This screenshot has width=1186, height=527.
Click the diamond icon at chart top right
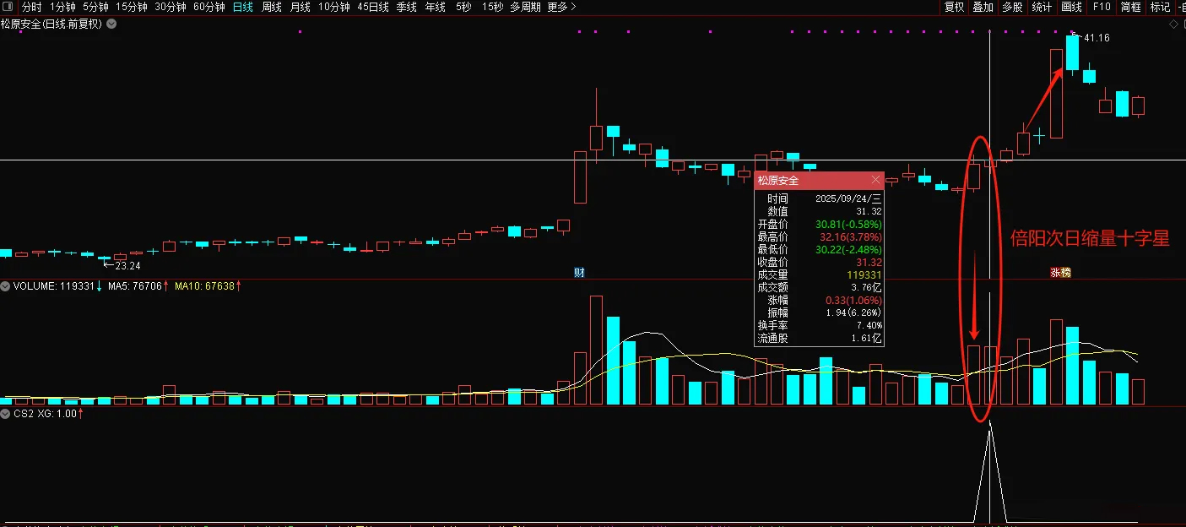pyautogui.click(x=1172, y=24)
